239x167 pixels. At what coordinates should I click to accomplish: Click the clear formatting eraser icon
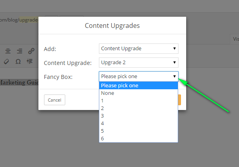pyautogui.click(x=6, y=61)
